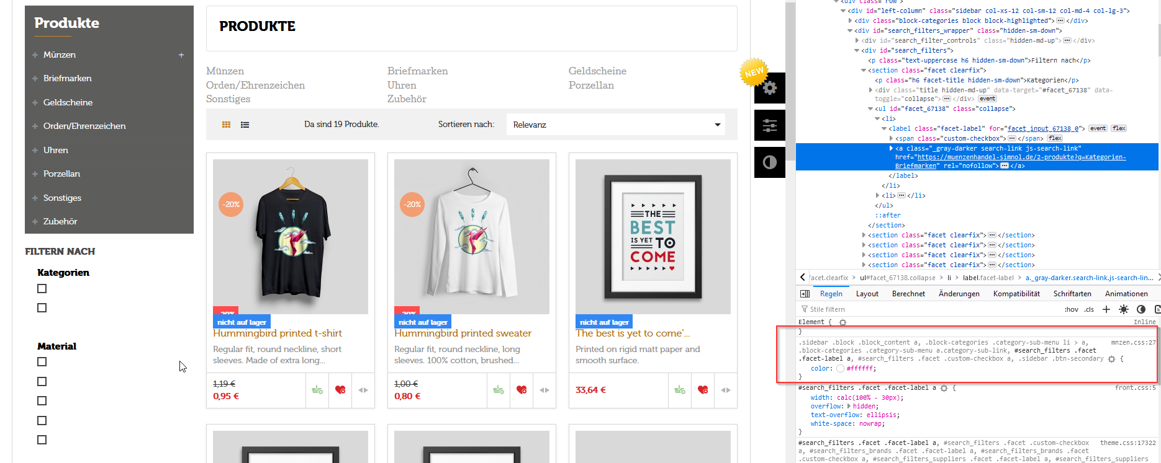Image resolution: width=1161 pixels, height=463 pixels.
Task: Click compare arrows on 'The best is yet to come' poster
Action: click(x=726, y=390)
